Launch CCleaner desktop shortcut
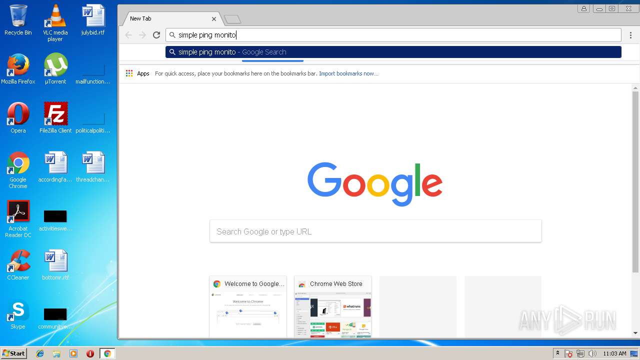This screenshot has height=360, width=640. click(x=18, y=264)
